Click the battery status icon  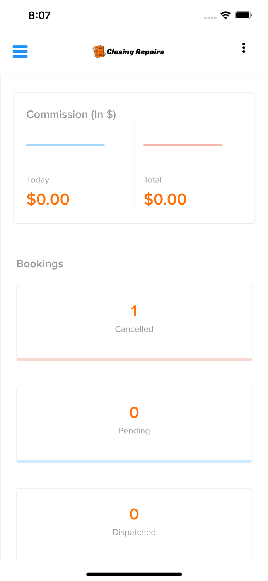tap(244, 15)
